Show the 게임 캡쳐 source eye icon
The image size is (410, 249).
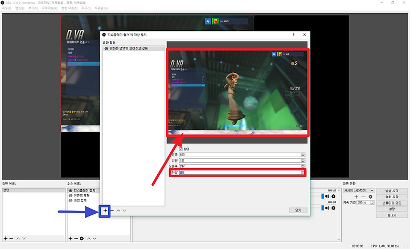click(x=71, y=201)
